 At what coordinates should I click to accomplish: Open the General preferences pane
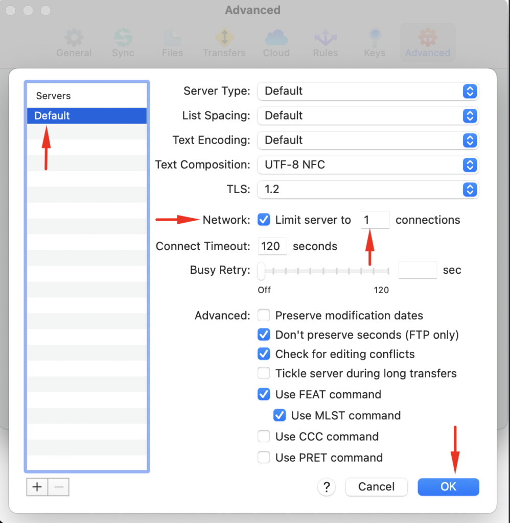coord(74,42)
